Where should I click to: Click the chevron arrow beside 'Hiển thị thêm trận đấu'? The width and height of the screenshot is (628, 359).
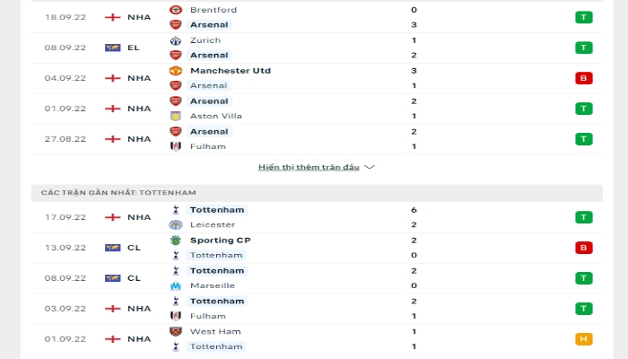coord(370,167)
